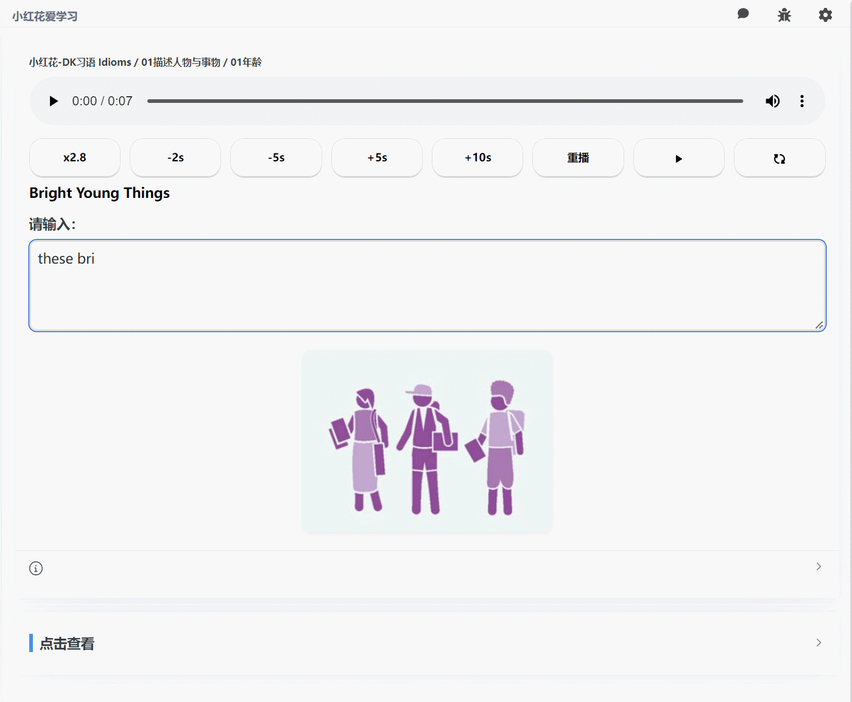Change playback speed with x2.8 button
The width and height of the screenshot is (852, 702).
75,158
